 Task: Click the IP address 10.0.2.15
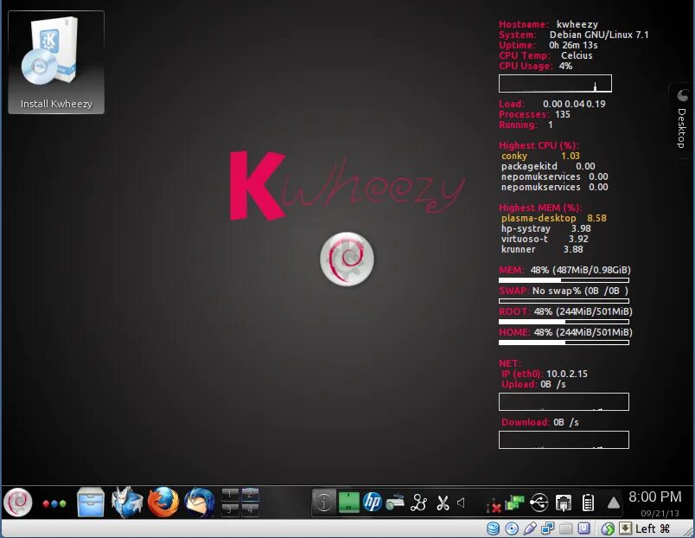coord(567,374)
